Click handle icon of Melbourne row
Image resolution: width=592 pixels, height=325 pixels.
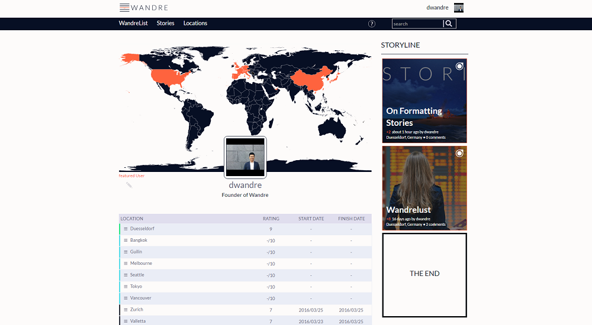126,264
